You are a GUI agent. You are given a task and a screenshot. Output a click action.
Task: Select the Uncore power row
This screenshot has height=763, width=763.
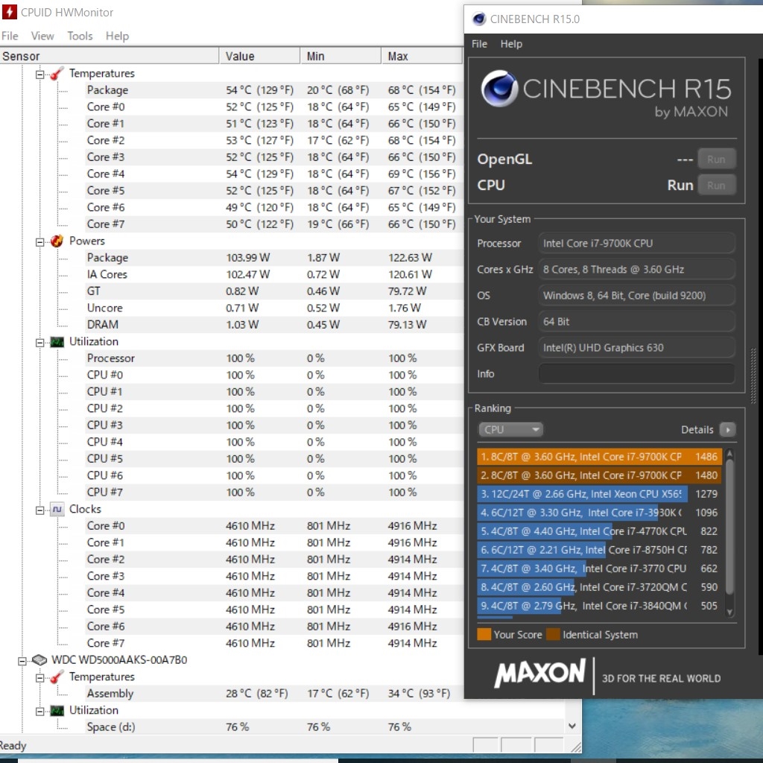[x=274, y=308]
